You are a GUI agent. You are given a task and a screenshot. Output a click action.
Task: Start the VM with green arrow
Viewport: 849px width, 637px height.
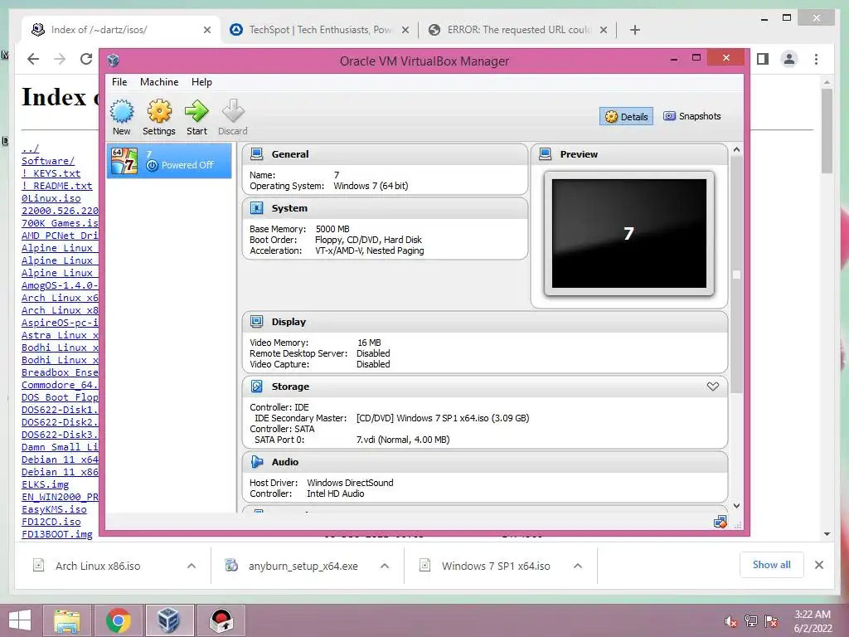196,111
